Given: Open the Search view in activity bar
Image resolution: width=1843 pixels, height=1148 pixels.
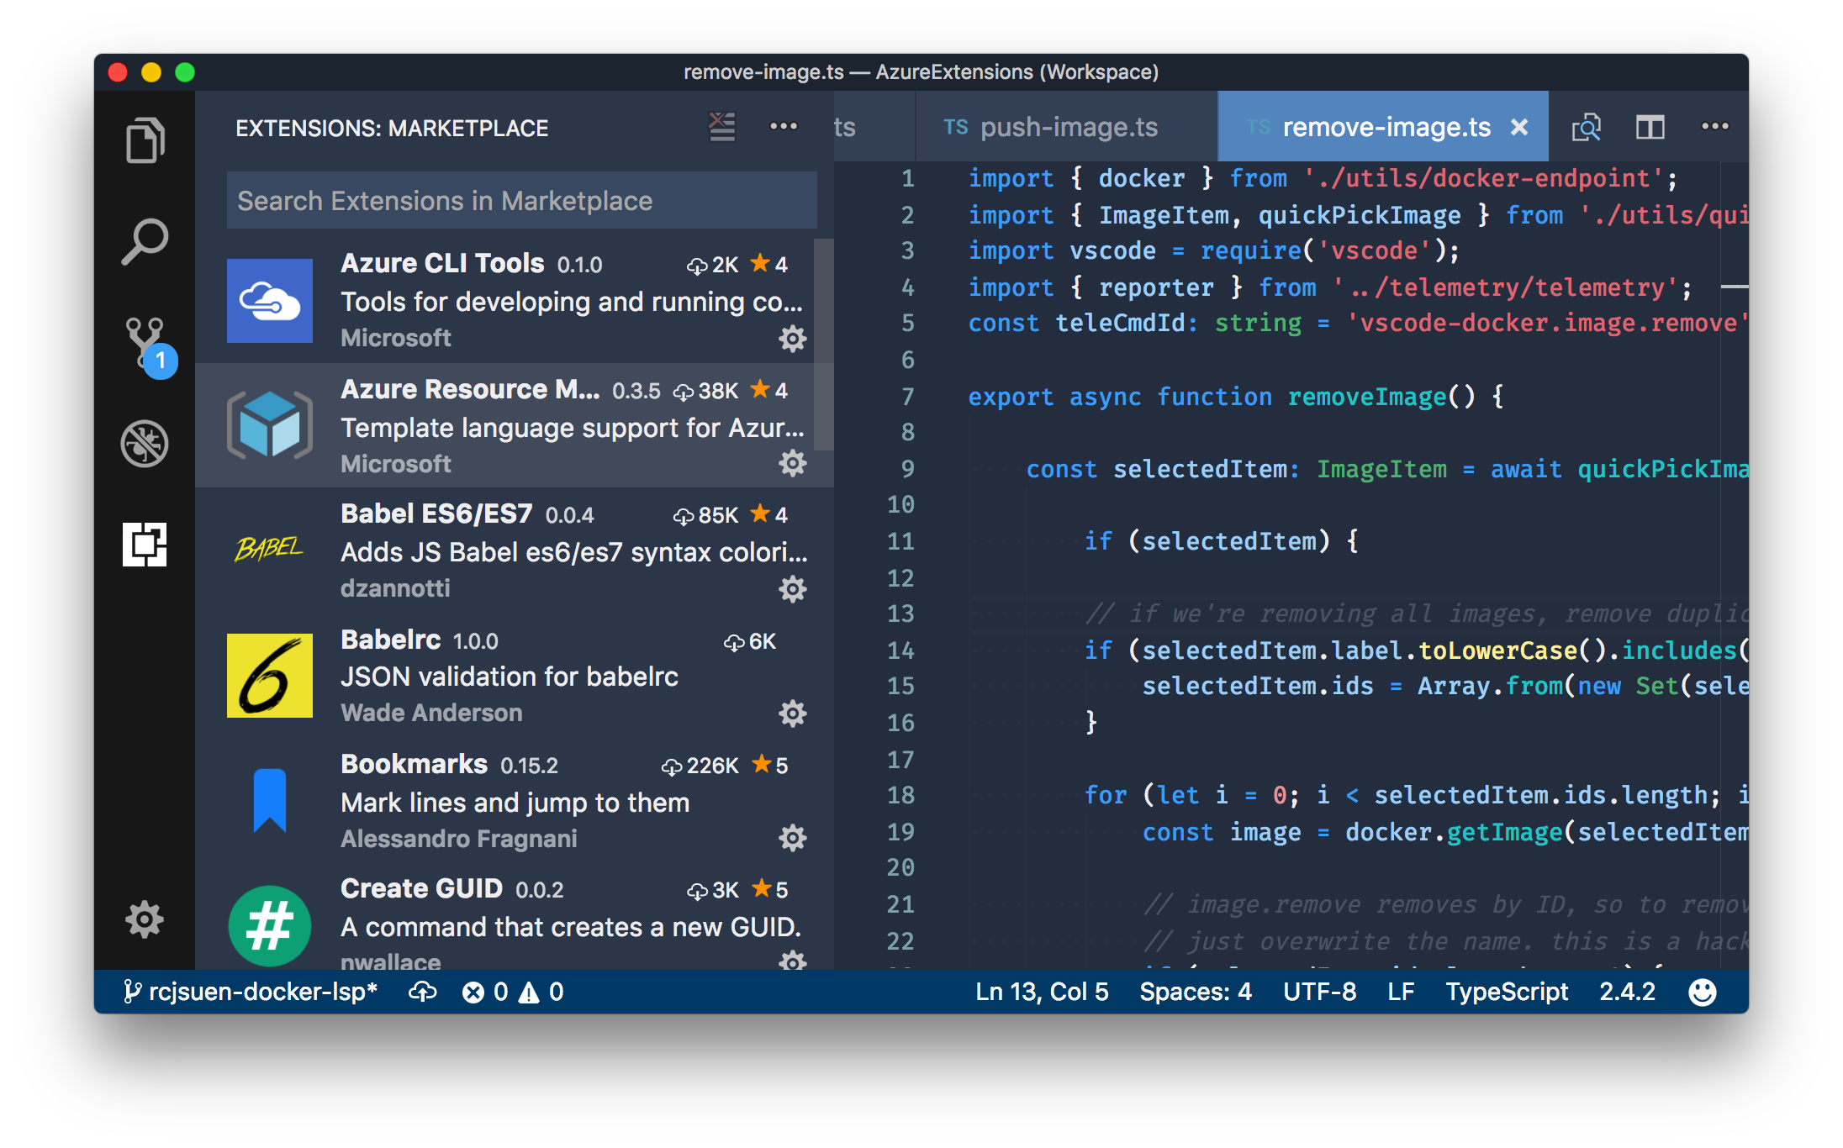Looking at the screenshot, I should pos(145,241).
